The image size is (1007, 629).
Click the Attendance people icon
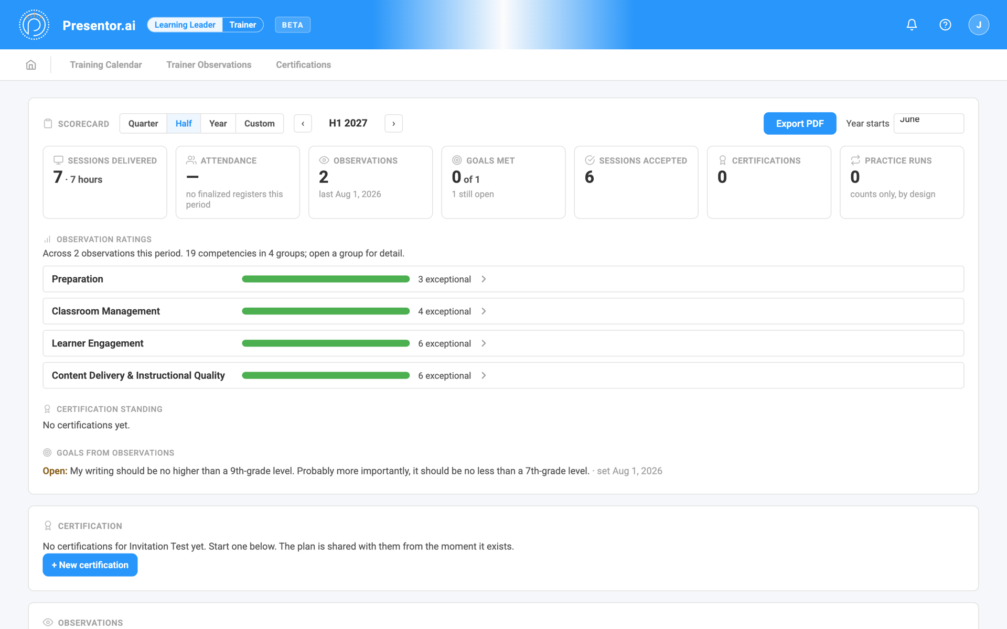pos(191,160)
